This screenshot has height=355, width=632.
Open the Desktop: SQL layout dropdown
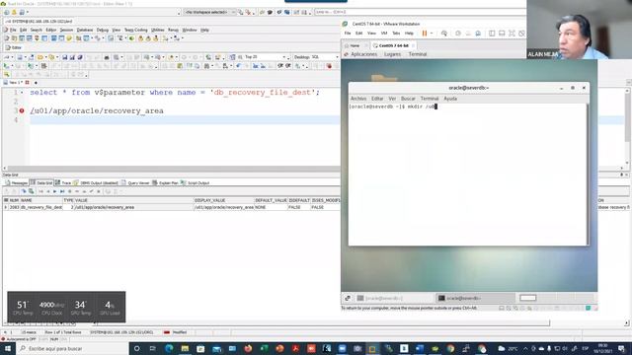[316, 57]
